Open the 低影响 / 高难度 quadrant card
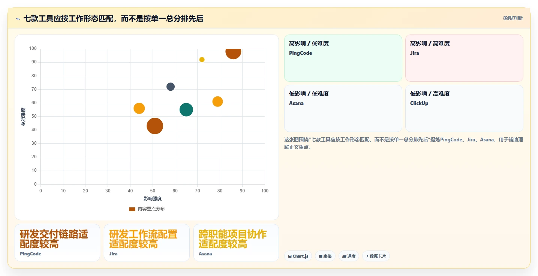 point(464,108)
